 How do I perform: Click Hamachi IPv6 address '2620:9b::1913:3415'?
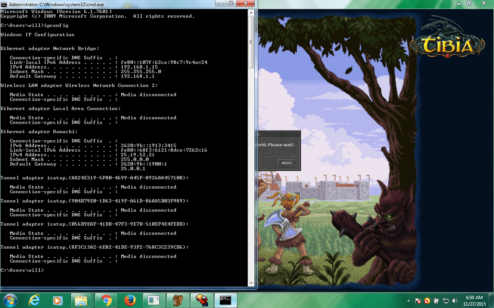(x=149, y=146)
